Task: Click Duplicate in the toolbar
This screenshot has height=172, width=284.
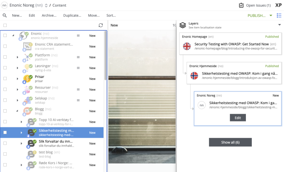Action: [72, 16]
